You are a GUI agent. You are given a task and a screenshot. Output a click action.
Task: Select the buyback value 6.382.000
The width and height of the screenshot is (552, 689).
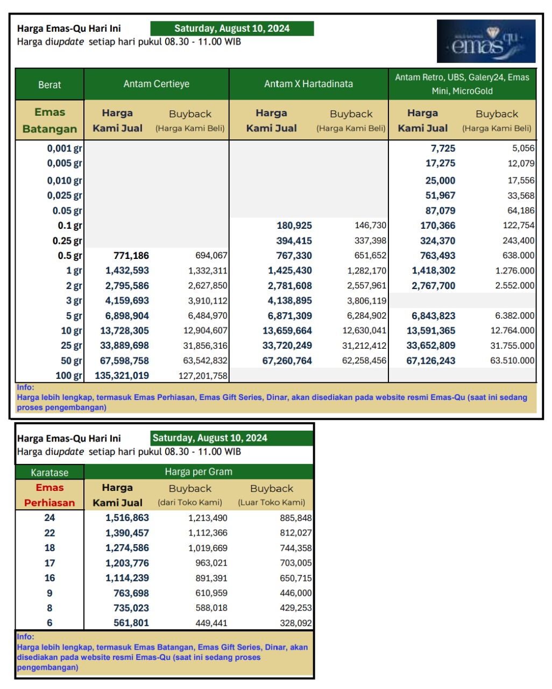(515, 316)
